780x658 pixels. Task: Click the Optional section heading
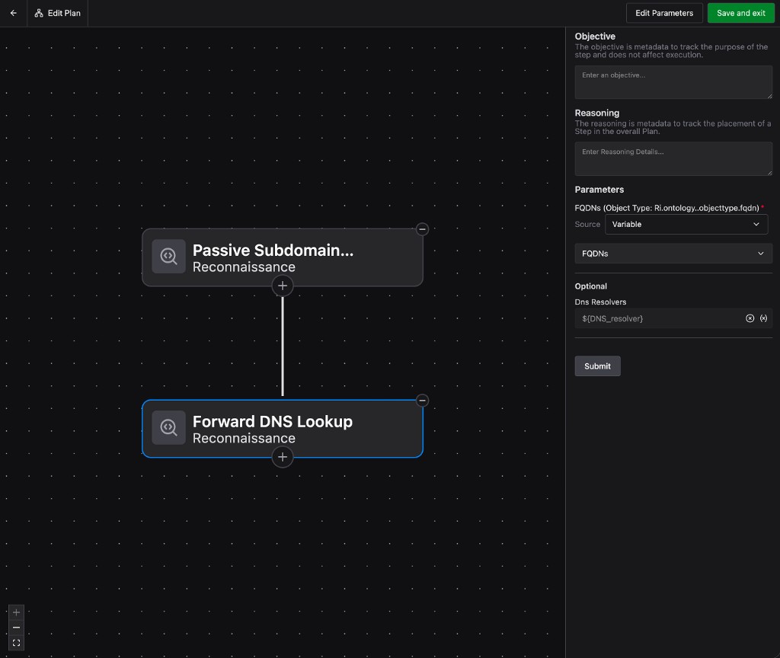590,286
